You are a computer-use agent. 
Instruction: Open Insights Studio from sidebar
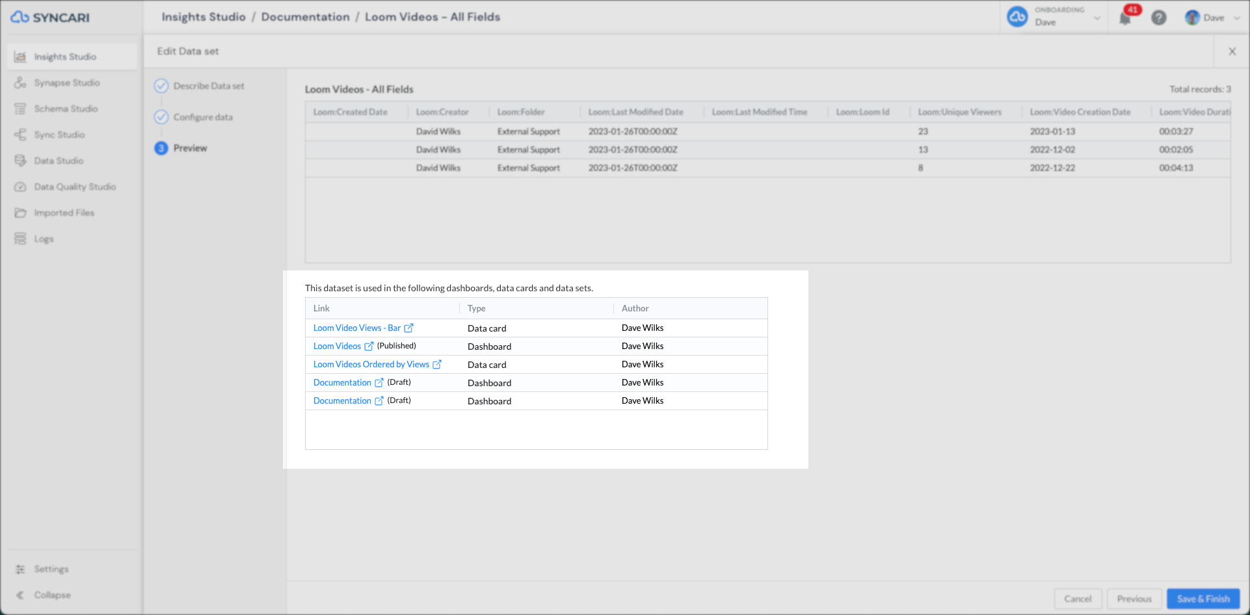click(x=72, y=57)
